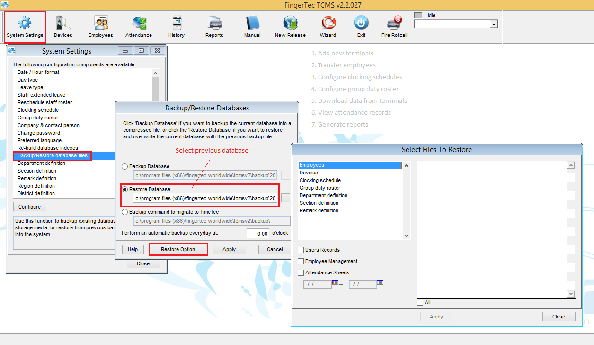Select 'Employees' in files to restore list
594x345 pixels.
pyautogui.click(x=350, y=165)
